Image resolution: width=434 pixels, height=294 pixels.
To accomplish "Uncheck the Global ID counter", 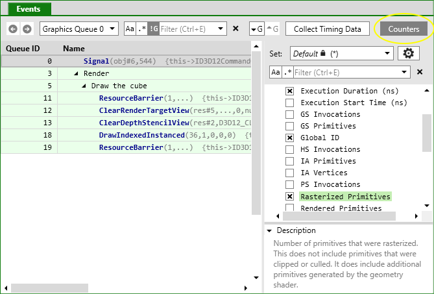I will click(x=290, y=138).
